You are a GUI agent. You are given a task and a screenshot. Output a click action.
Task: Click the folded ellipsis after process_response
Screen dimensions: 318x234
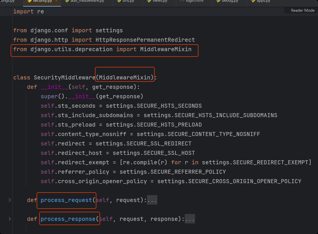pyautogui.click(x=190, y=219)
